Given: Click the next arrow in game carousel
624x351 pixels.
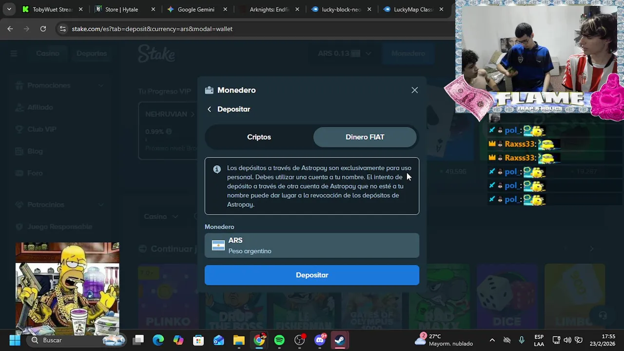Looking at the screenshot, I should click(592, 249).
